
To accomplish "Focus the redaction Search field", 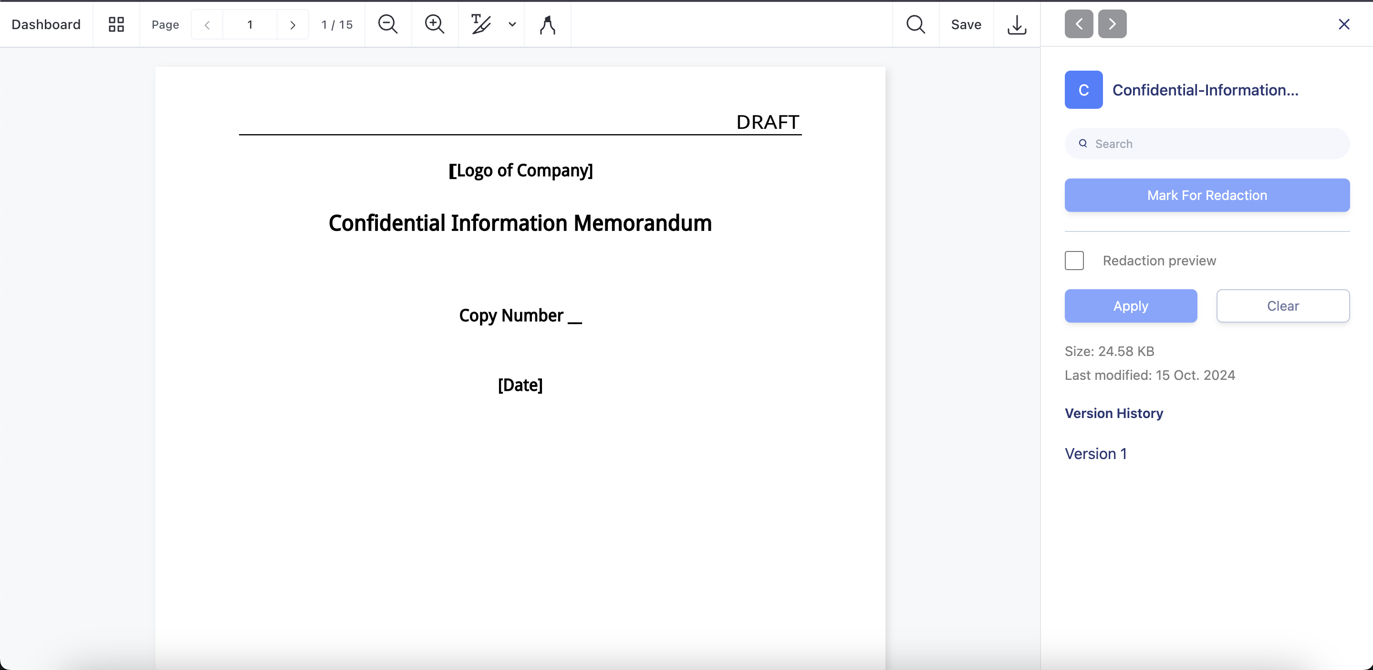I will point(1207,143).
